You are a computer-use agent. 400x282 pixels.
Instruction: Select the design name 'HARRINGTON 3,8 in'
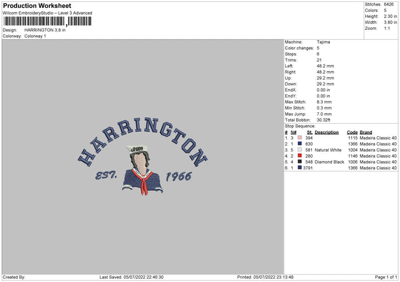tap(45, 30)
